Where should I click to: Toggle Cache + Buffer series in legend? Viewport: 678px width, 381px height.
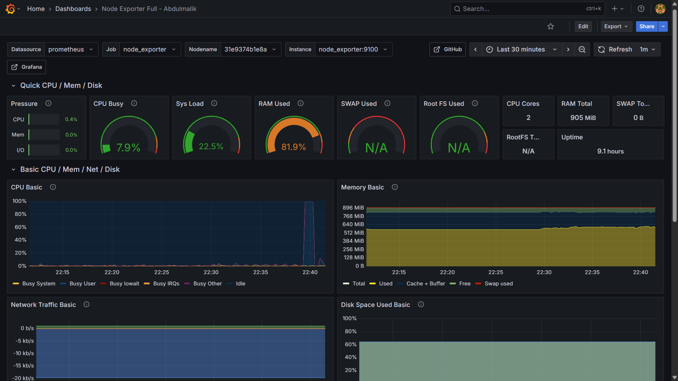pyautogui.click(x=426, y=284)
